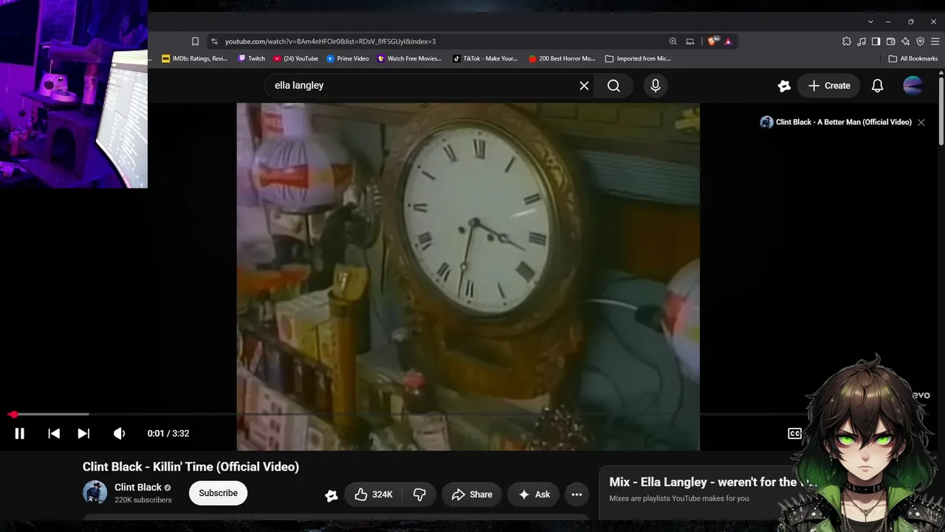This screenshot has width=945, height=532.
Task: Open the Create button
Action: [828, 86]
